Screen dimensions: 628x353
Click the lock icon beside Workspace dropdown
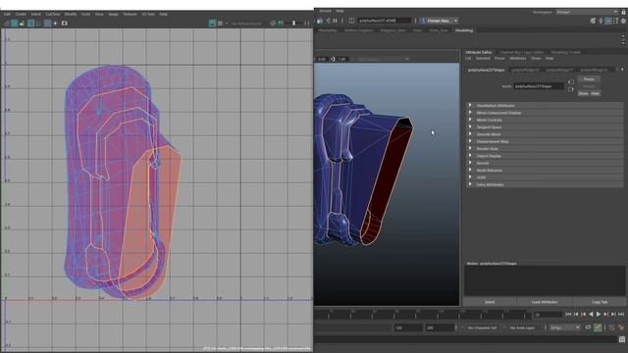623,12
